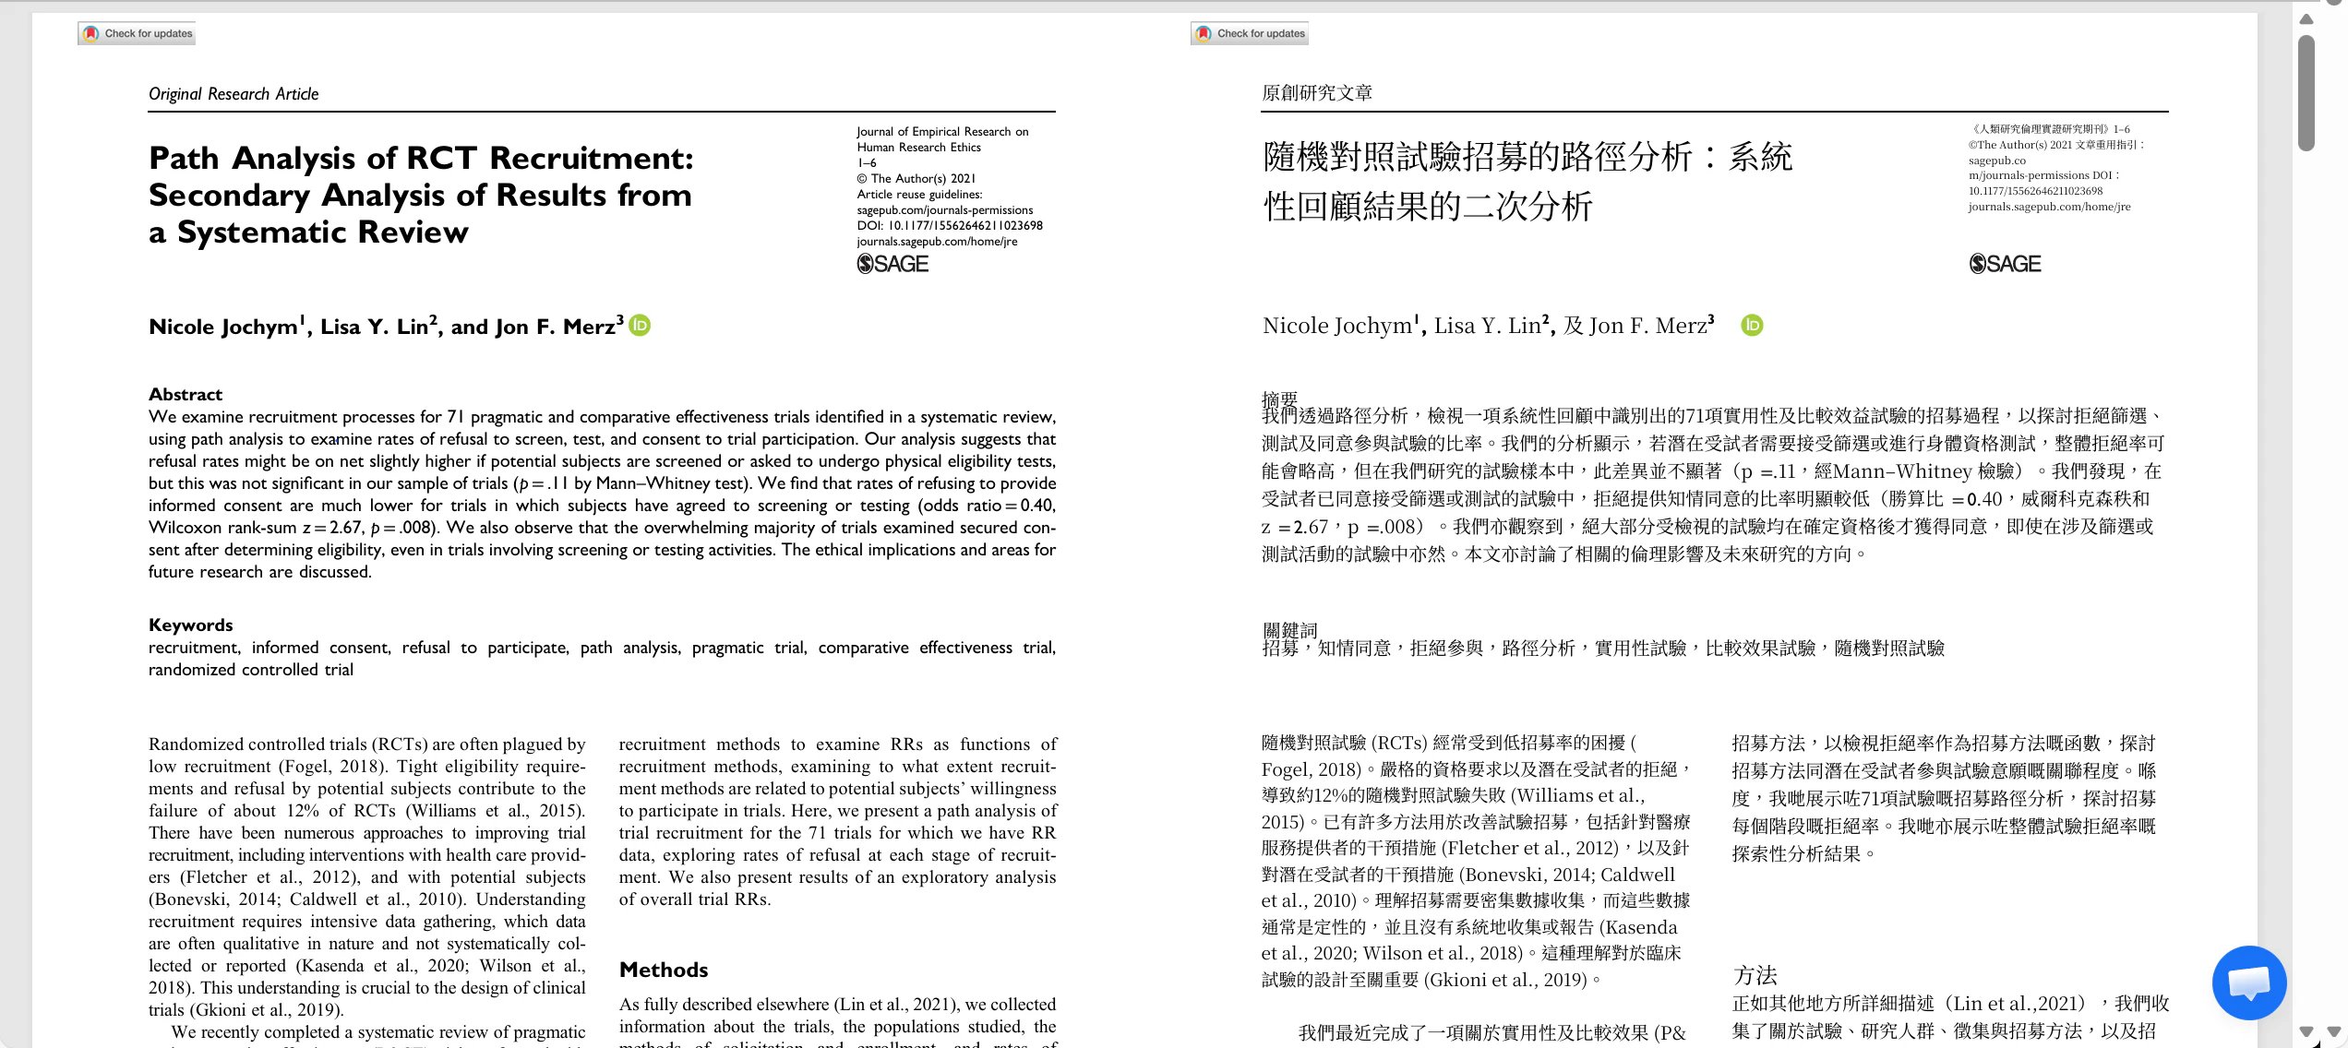Click the 方法 heading on translated page

1755,975
